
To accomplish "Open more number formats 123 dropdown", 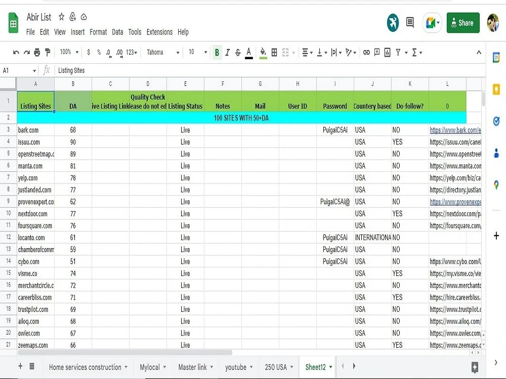I will [x=132, y=52].
